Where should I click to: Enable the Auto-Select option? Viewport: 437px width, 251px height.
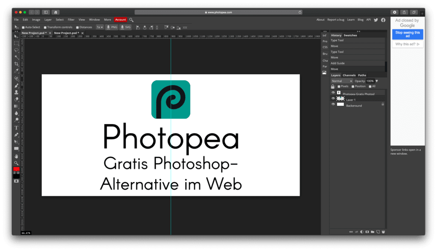point(23,27)
